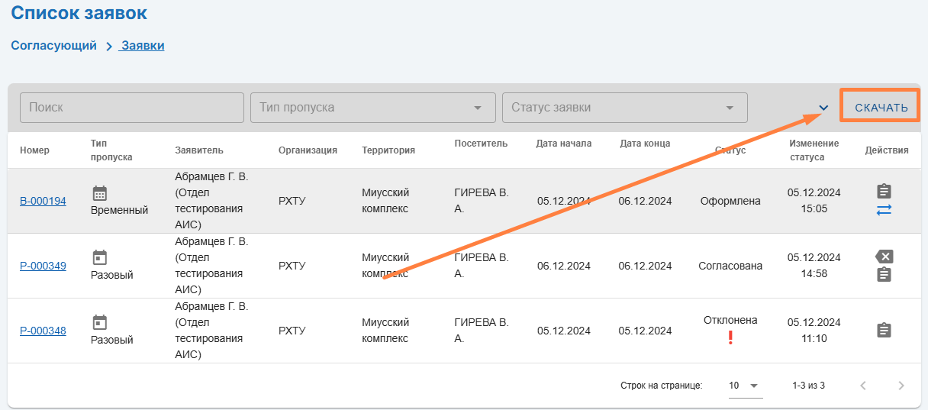Viewport: 928px width, 410px height.
Task: Click the Поиск search field
Action: click(x=131, y=108)
